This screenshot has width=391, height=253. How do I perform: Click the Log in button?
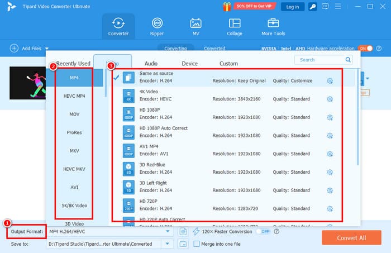(x=293, y=7)
